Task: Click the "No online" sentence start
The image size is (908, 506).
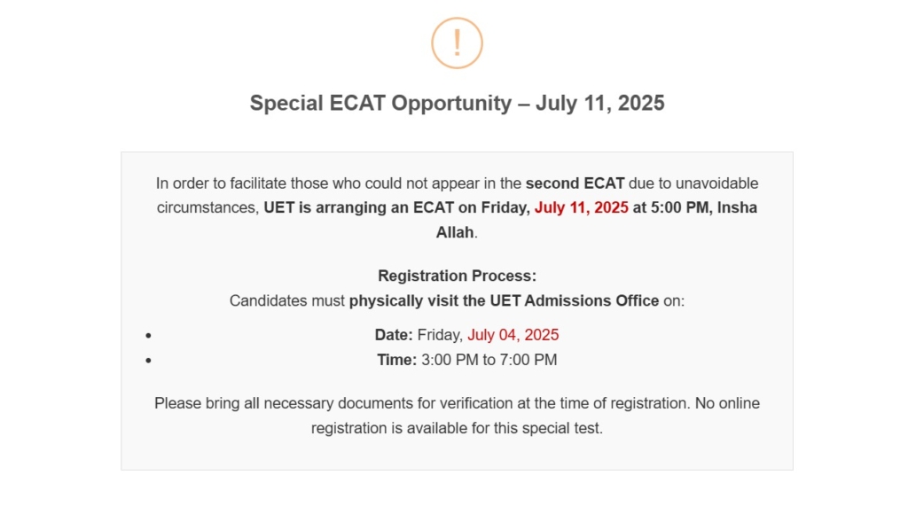Action: click(x=727, y=403)
